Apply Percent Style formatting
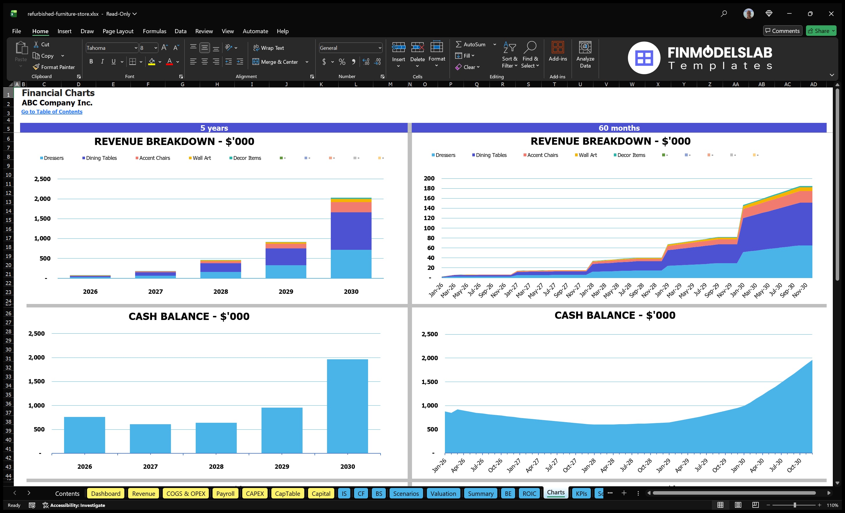This screenshot has height=513, width=845. click(x=342, y=62)
